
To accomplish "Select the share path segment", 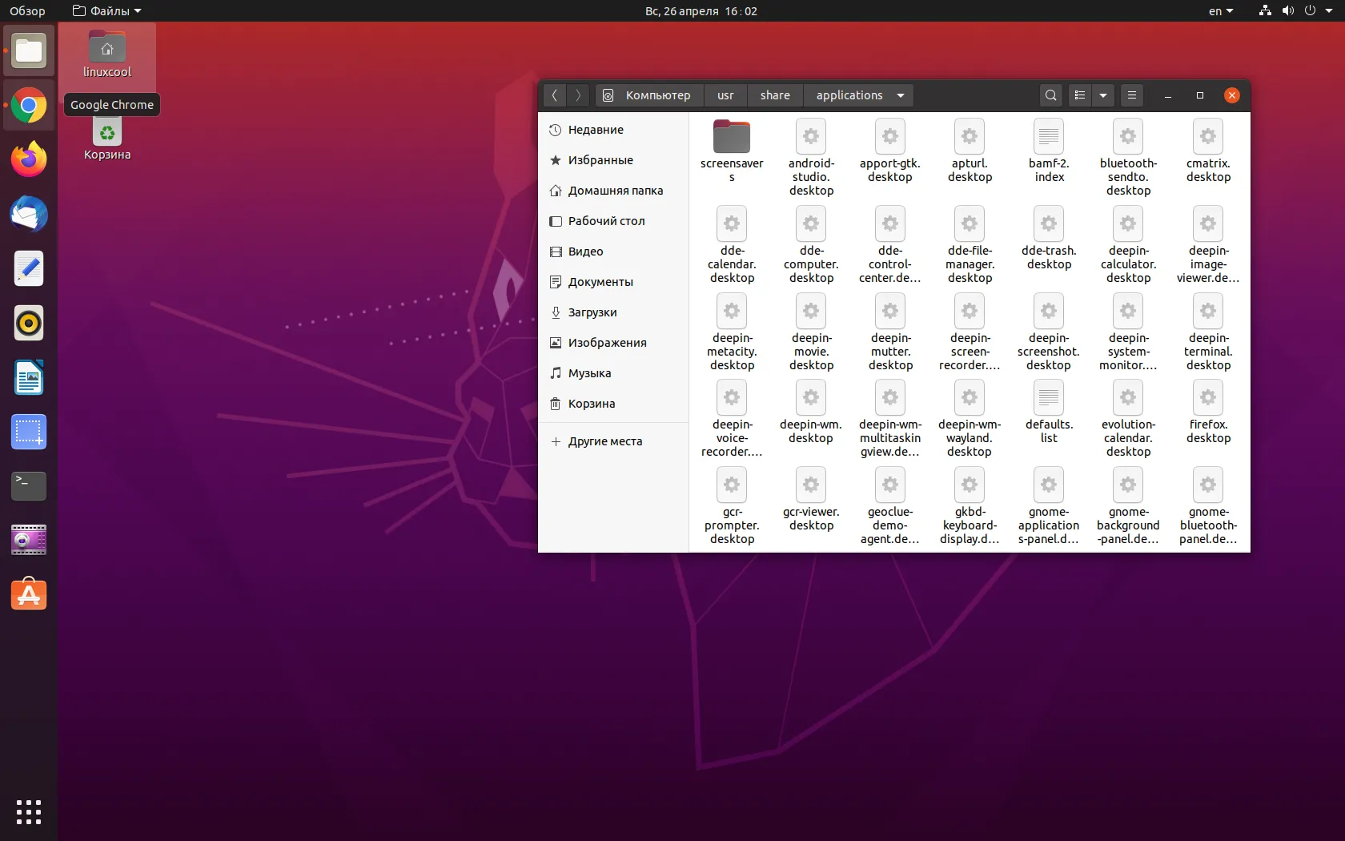I will click(x=775, y=95).
